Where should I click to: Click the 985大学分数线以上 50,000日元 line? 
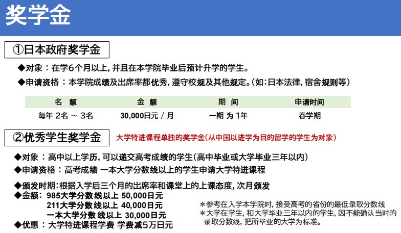[x=104, y=196]
